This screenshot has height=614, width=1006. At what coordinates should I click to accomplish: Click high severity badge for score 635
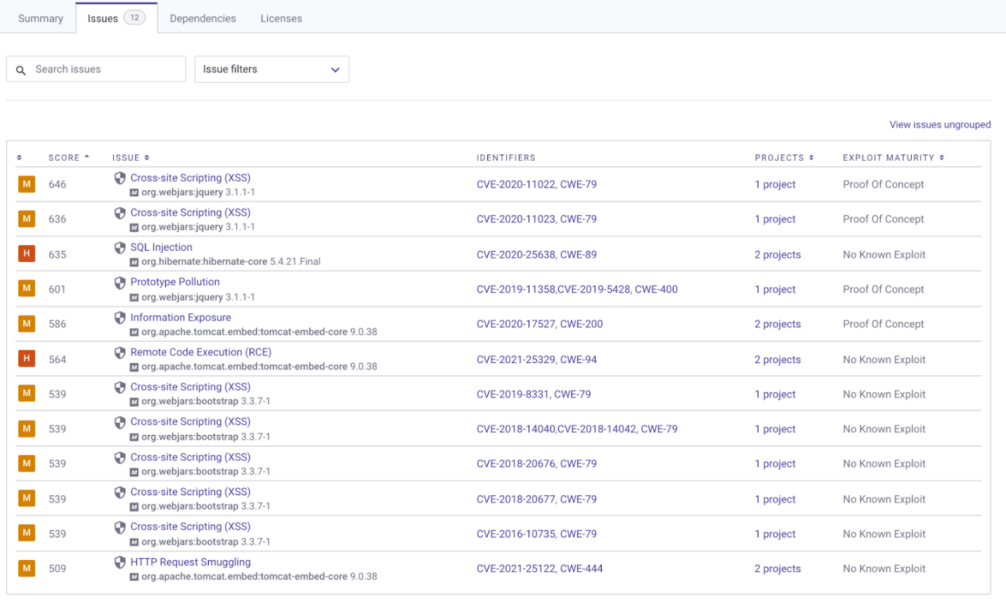click(x=27, y=254)
